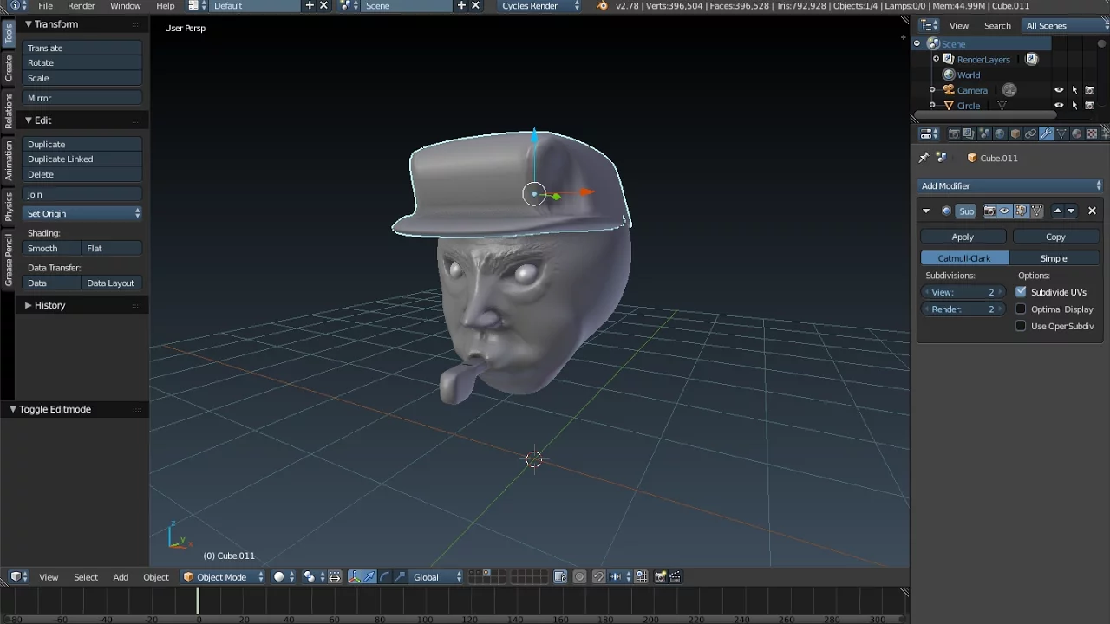Image resolution: width=1110 pixels, height=624 pixels.
Task: Move Subsurf modifier down in stack
Action: coord(1071,211)
